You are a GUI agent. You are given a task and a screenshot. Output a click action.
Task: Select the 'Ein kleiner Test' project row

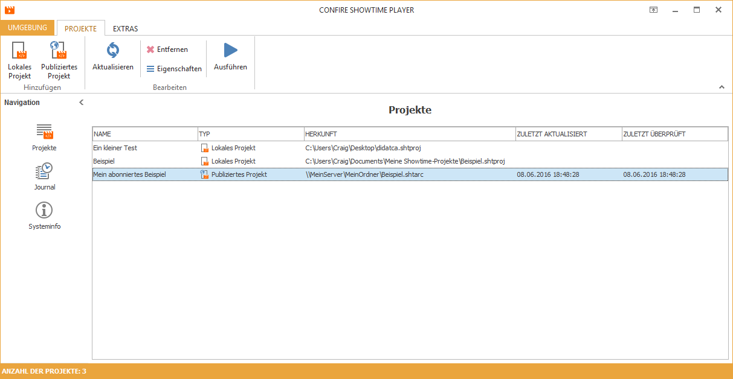[x=410, y=148]
